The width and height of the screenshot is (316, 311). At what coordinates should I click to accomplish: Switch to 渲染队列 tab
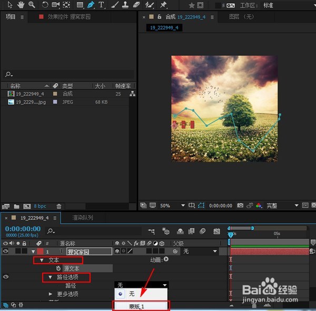click(x=83, y=218)
